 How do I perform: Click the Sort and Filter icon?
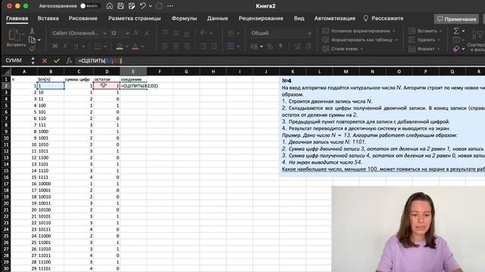coord(477,35)
